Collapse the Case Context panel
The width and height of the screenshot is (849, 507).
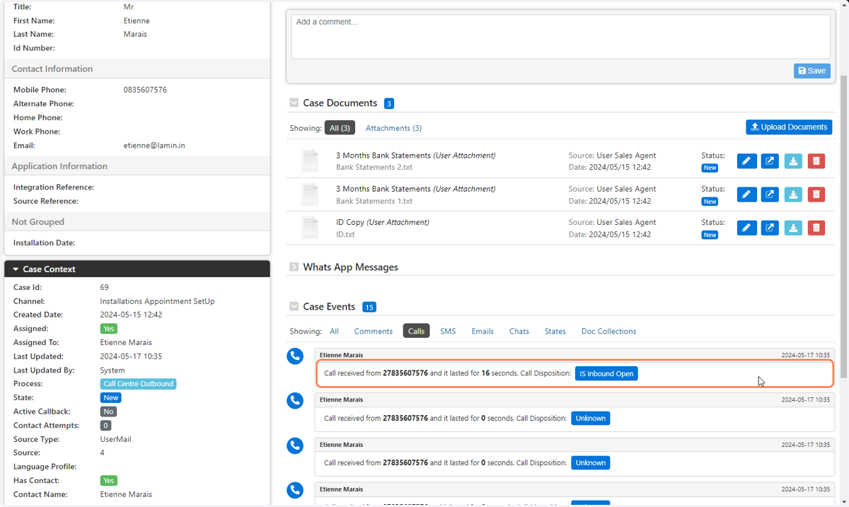click(16, 269)
